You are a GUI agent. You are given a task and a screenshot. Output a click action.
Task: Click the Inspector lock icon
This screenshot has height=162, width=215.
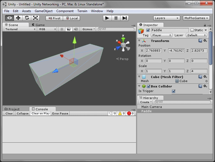point(205,25)
